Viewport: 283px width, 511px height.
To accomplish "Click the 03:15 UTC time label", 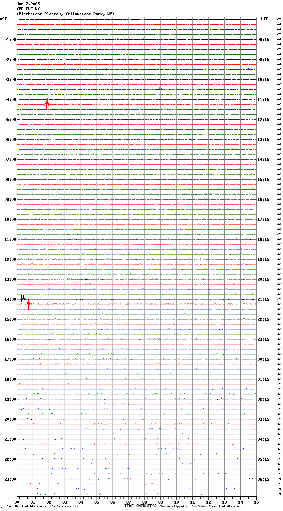I will tap(263, 419).
